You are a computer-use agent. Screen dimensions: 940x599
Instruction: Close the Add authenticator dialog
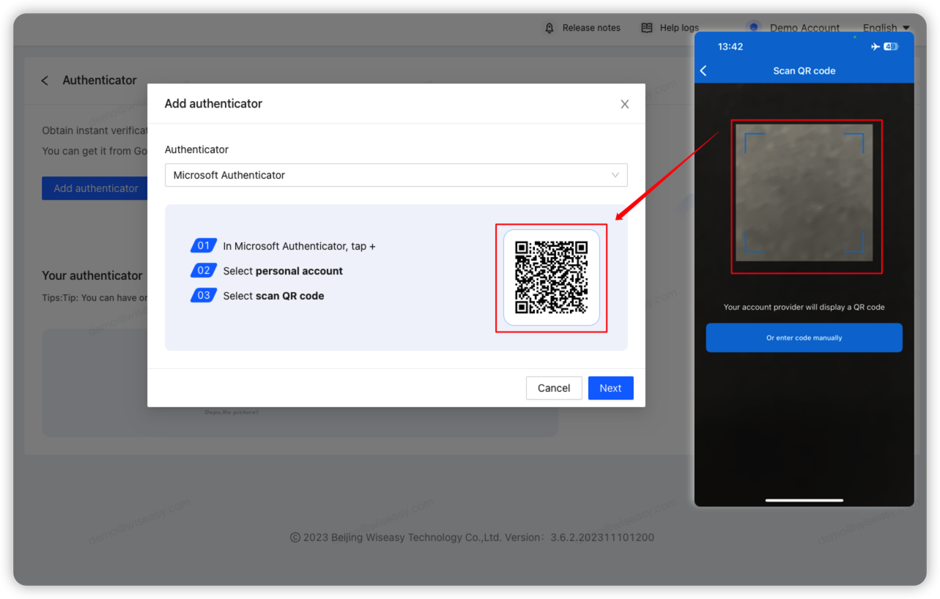click(x=624, y=104)
